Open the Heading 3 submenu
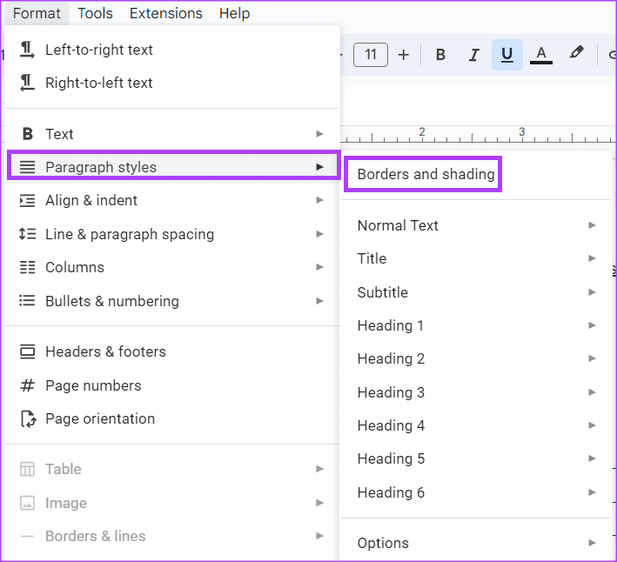This screenshot has width=617, height=562. [476, 392]
